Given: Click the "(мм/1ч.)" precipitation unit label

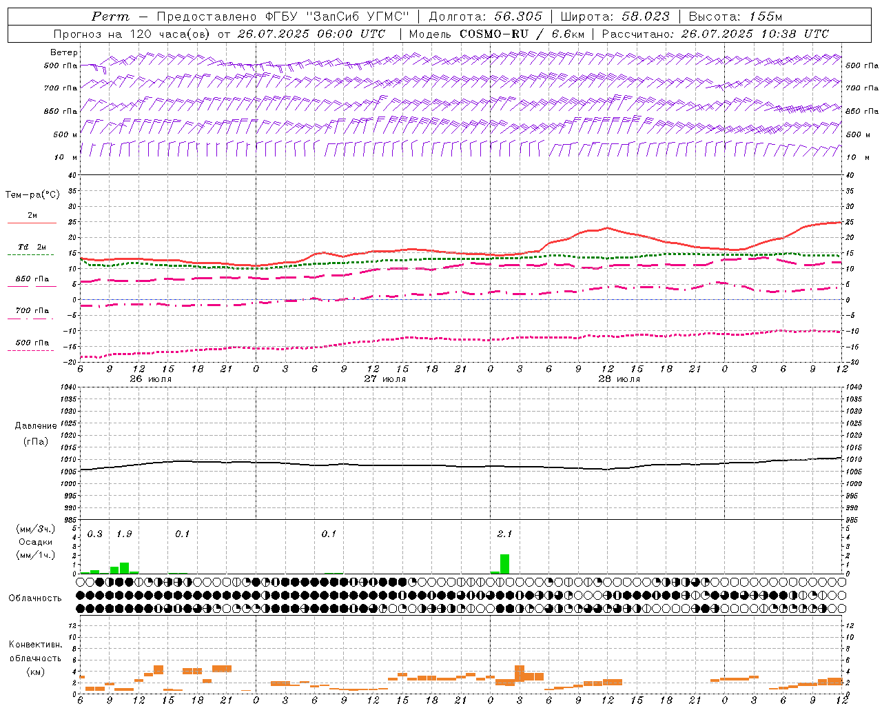Looking at the screenshot, I should click(x=35, y=555).
